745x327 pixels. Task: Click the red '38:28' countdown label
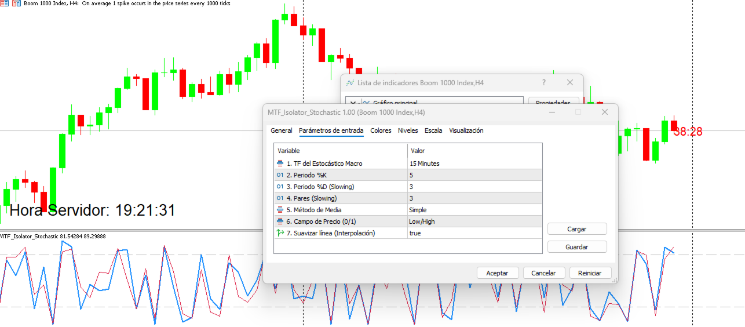pyautogui.click(x=688, y=132)
